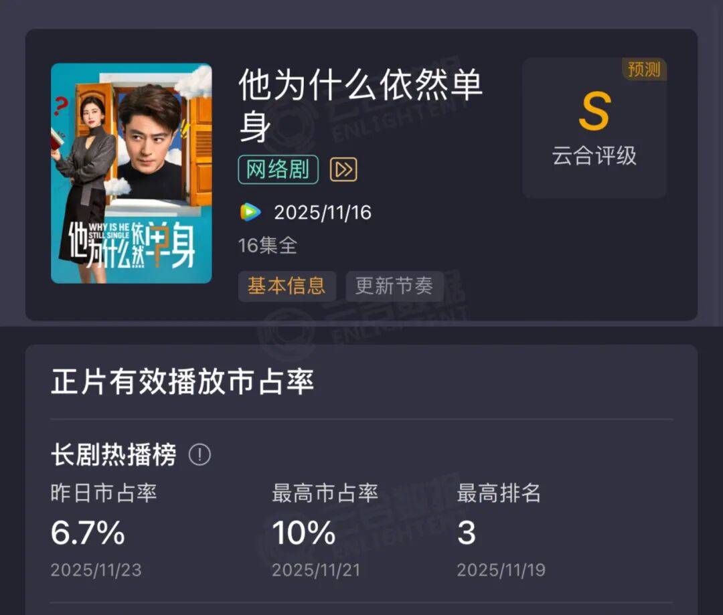Tap the 最高排名 value 3
Screen dimensions: 723x615
click(466, 533)
